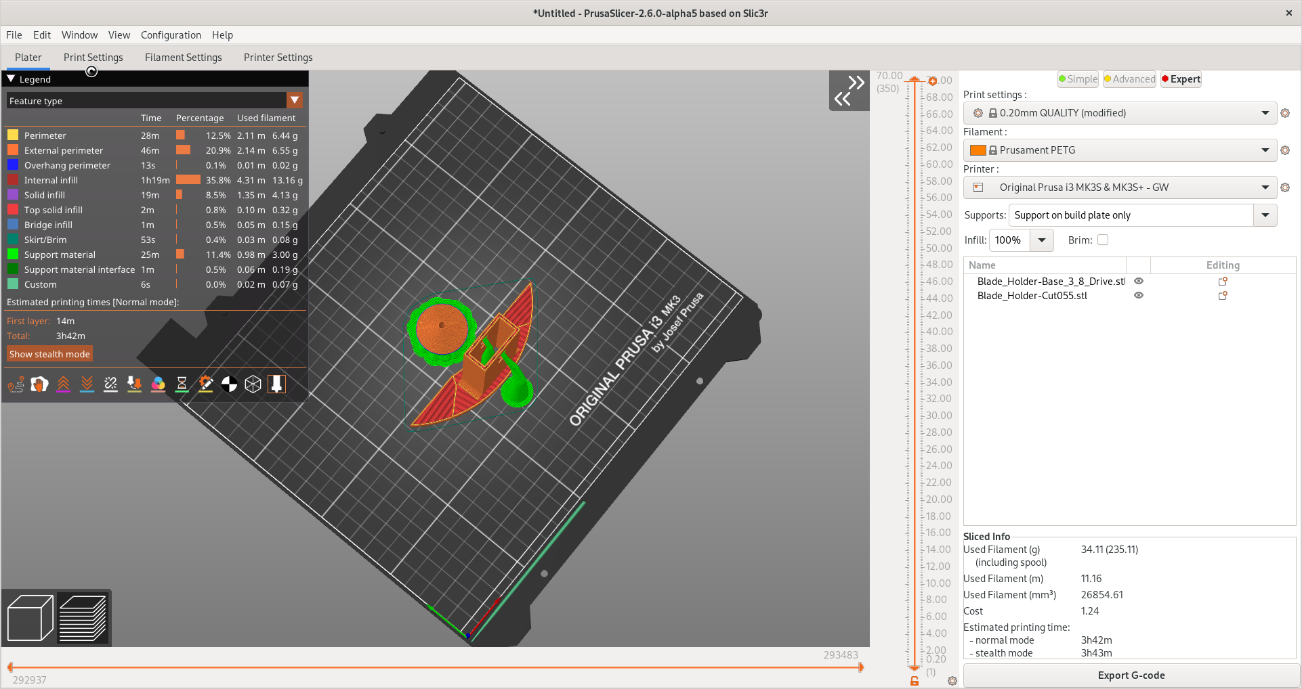Screen dimensions: 1302x689
Task: Collapse the Legend panel triangle
Action: 11,79
